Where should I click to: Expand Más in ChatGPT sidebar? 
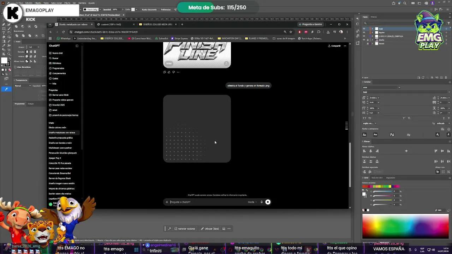tap(53, 84)
